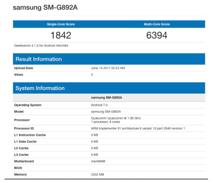Screen dimensions: 213x183
Task: Click the Motherboard label
Action: pyautogui.click(x=24, y=161)
